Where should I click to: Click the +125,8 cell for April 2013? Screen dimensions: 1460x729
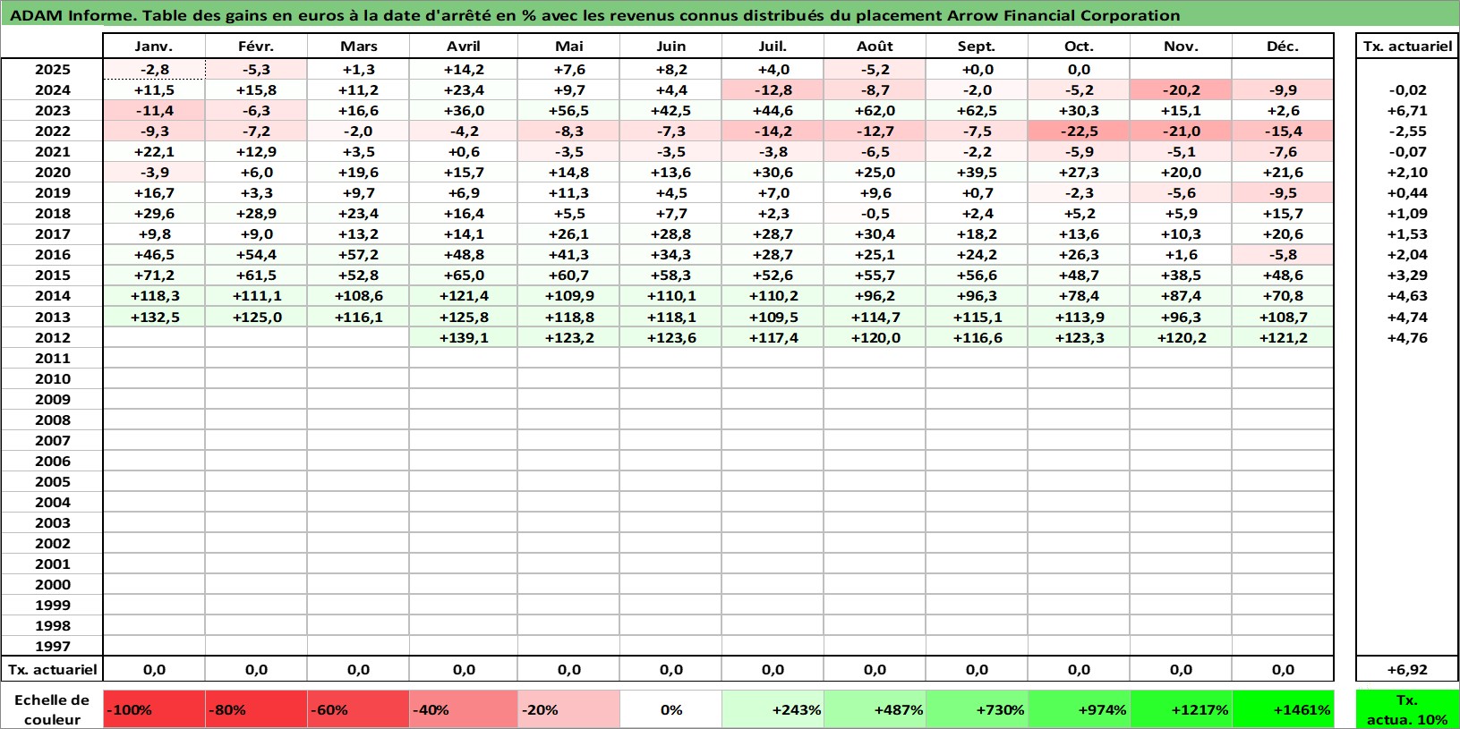coord(463,317)
